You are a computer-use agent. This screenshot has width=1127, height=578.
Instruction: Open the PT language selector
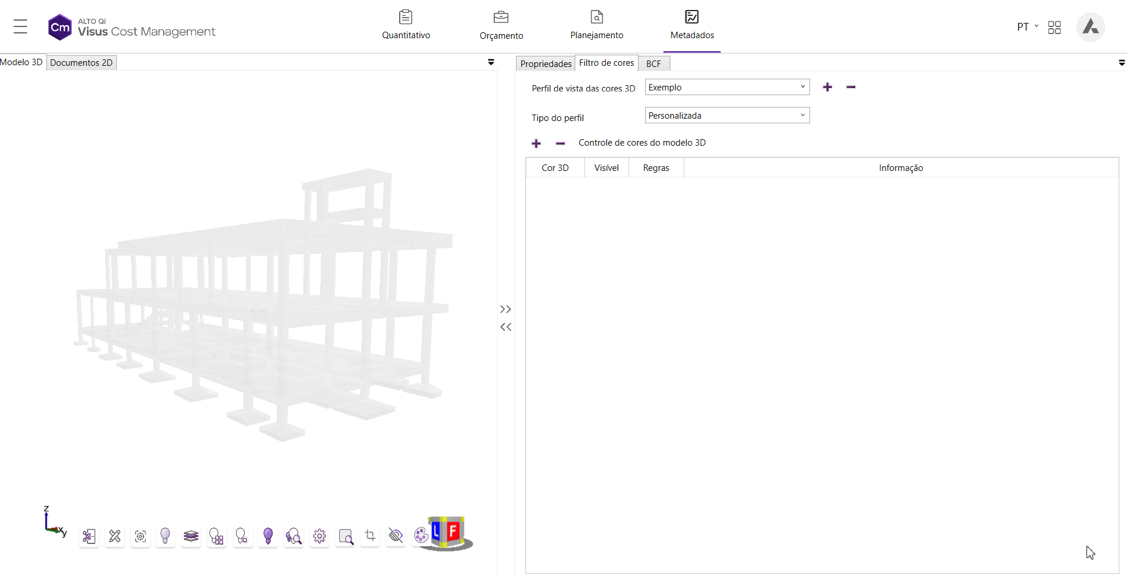coord(1027,27)
